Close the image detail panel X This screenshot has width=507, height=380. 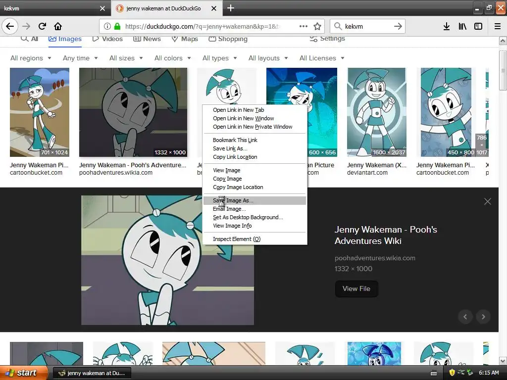(x=488, y=202)
